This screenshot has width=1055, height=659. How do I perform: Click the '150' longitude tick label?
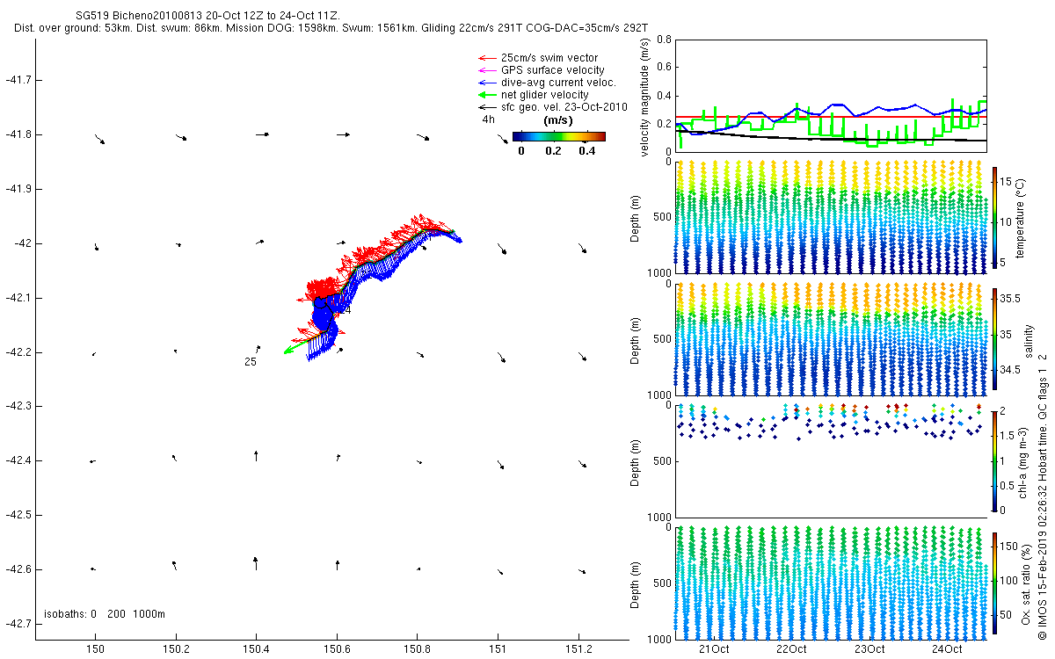[x=96, y=649]
